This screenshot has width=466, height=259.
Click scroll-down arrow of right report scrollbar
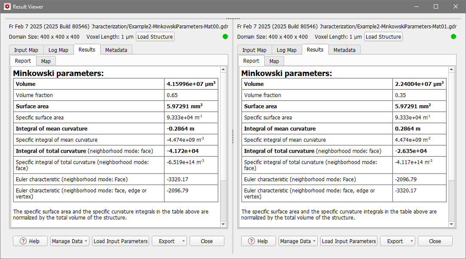451,224
